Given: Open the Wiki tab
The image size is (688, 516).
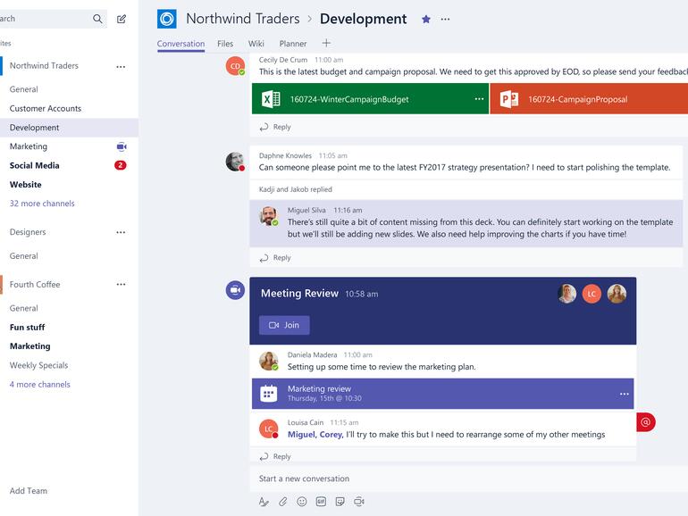Looking at the screenshot, I should point(256,44).
